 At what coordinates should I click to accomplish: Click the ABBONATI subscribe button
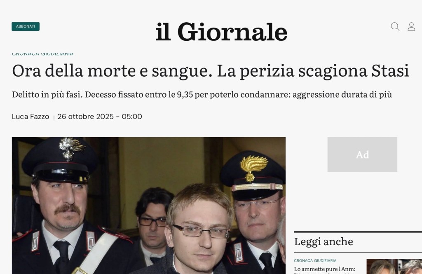pos(26,26)
